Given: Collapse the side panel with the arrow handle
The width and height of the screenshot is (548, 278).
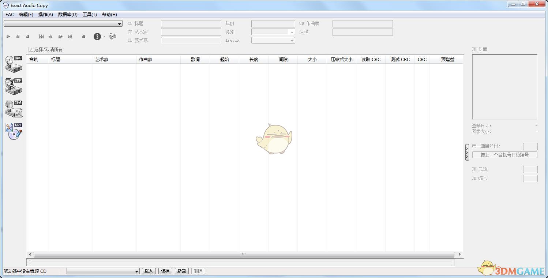Looking at the screenshot, I should click(467, 152).
